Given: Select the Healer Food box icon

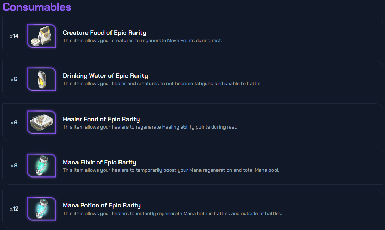Looking at the screenshot, I should pos(41,122).
